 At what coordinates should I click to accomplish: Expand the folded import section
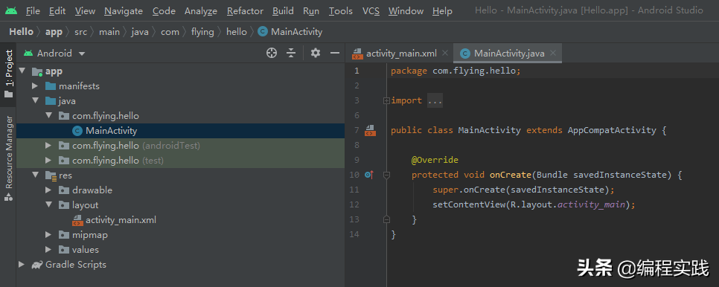tap(435, 100)
